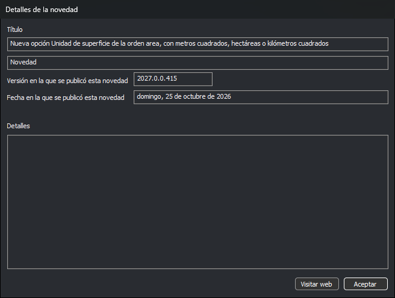Click 'Versión en la que se publicó' label
The image size is (395, 298).
click(x=67, y=81)
